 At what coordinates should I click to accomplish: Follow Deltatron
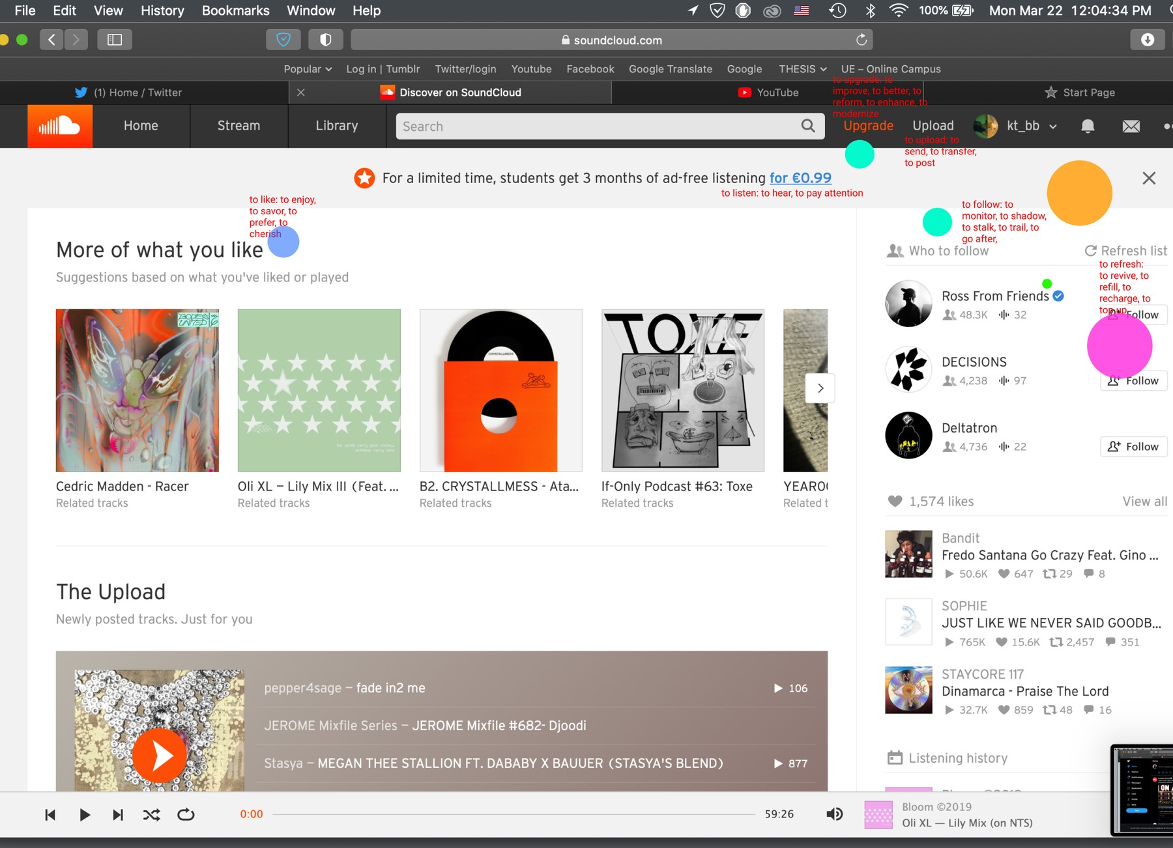click(x=1133, y=447)
